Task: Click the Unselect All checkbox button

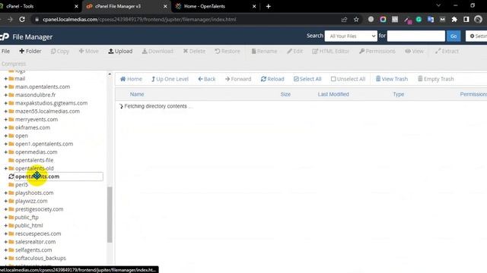Action: click(x=348, y=79)
